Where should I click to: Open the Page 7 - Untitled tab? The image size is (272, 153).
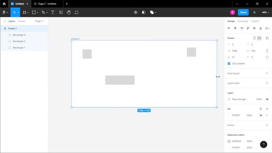[x=47, y=4]
